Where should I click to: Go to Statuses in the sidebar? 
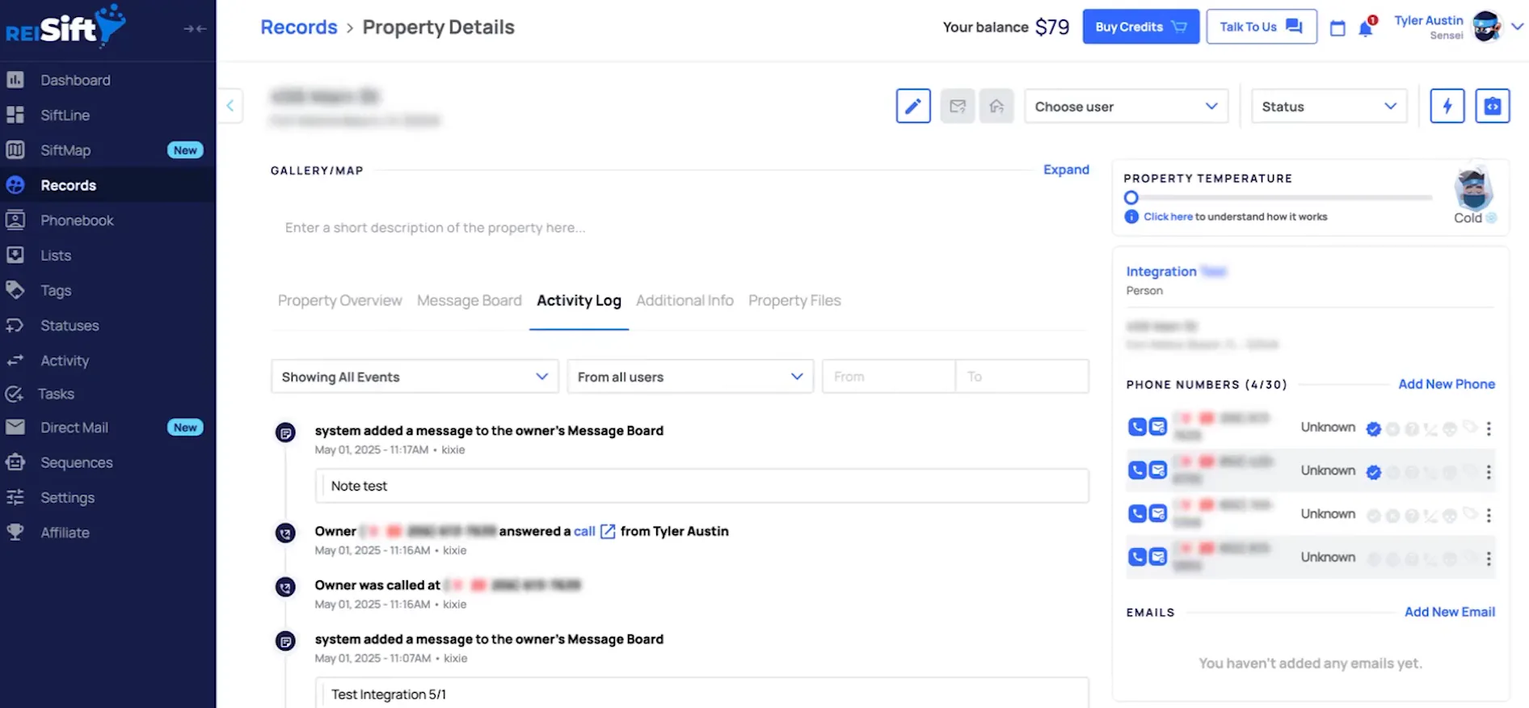[x=69, y=326]
